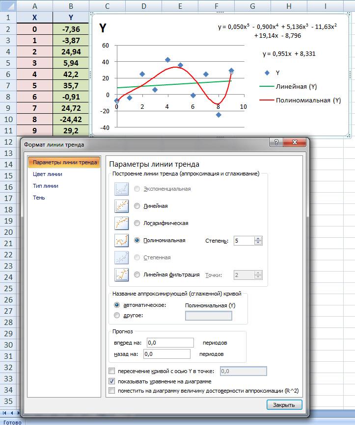The height and width of the screenshot is (425, 355).
Task: Toggle показывать уравнение на диаграмме checkbox
Action: (x=111, y=381)
